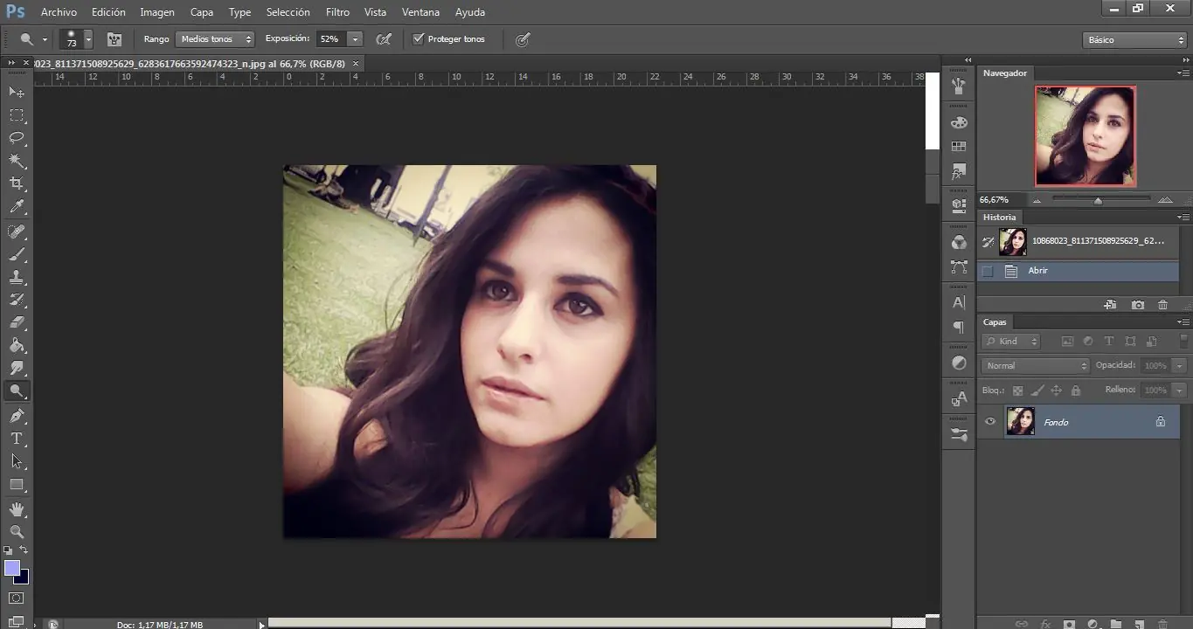Toggle Proteger tonos checkbox
This screenshot has height=629, width=1193.
click(418, 39)
